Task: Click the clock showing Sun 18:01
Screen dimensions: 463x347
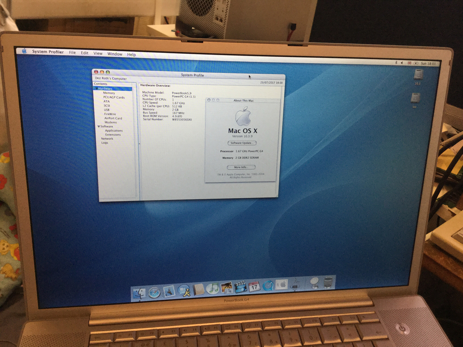Action: 428,63
